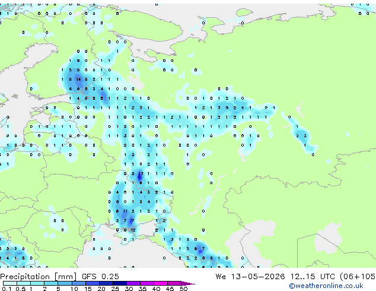This screenshot has height=291, width=376.
Task: Click the 0.1–0.5 mm legend color box
Action: click(x=10, y=283)
